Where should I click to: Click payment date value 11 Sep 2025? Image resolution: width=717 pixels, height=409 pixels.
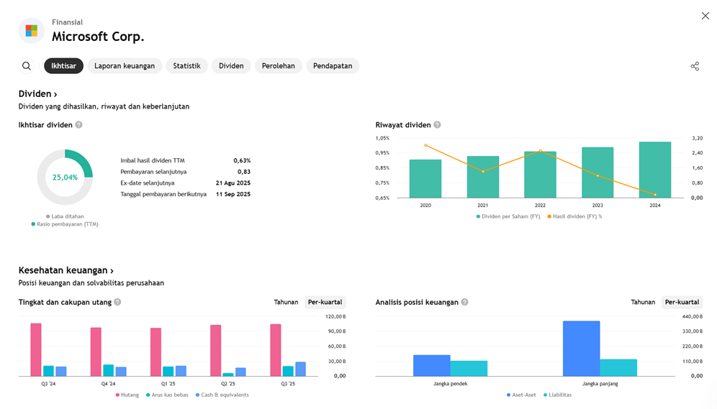[x=233, y=194]
